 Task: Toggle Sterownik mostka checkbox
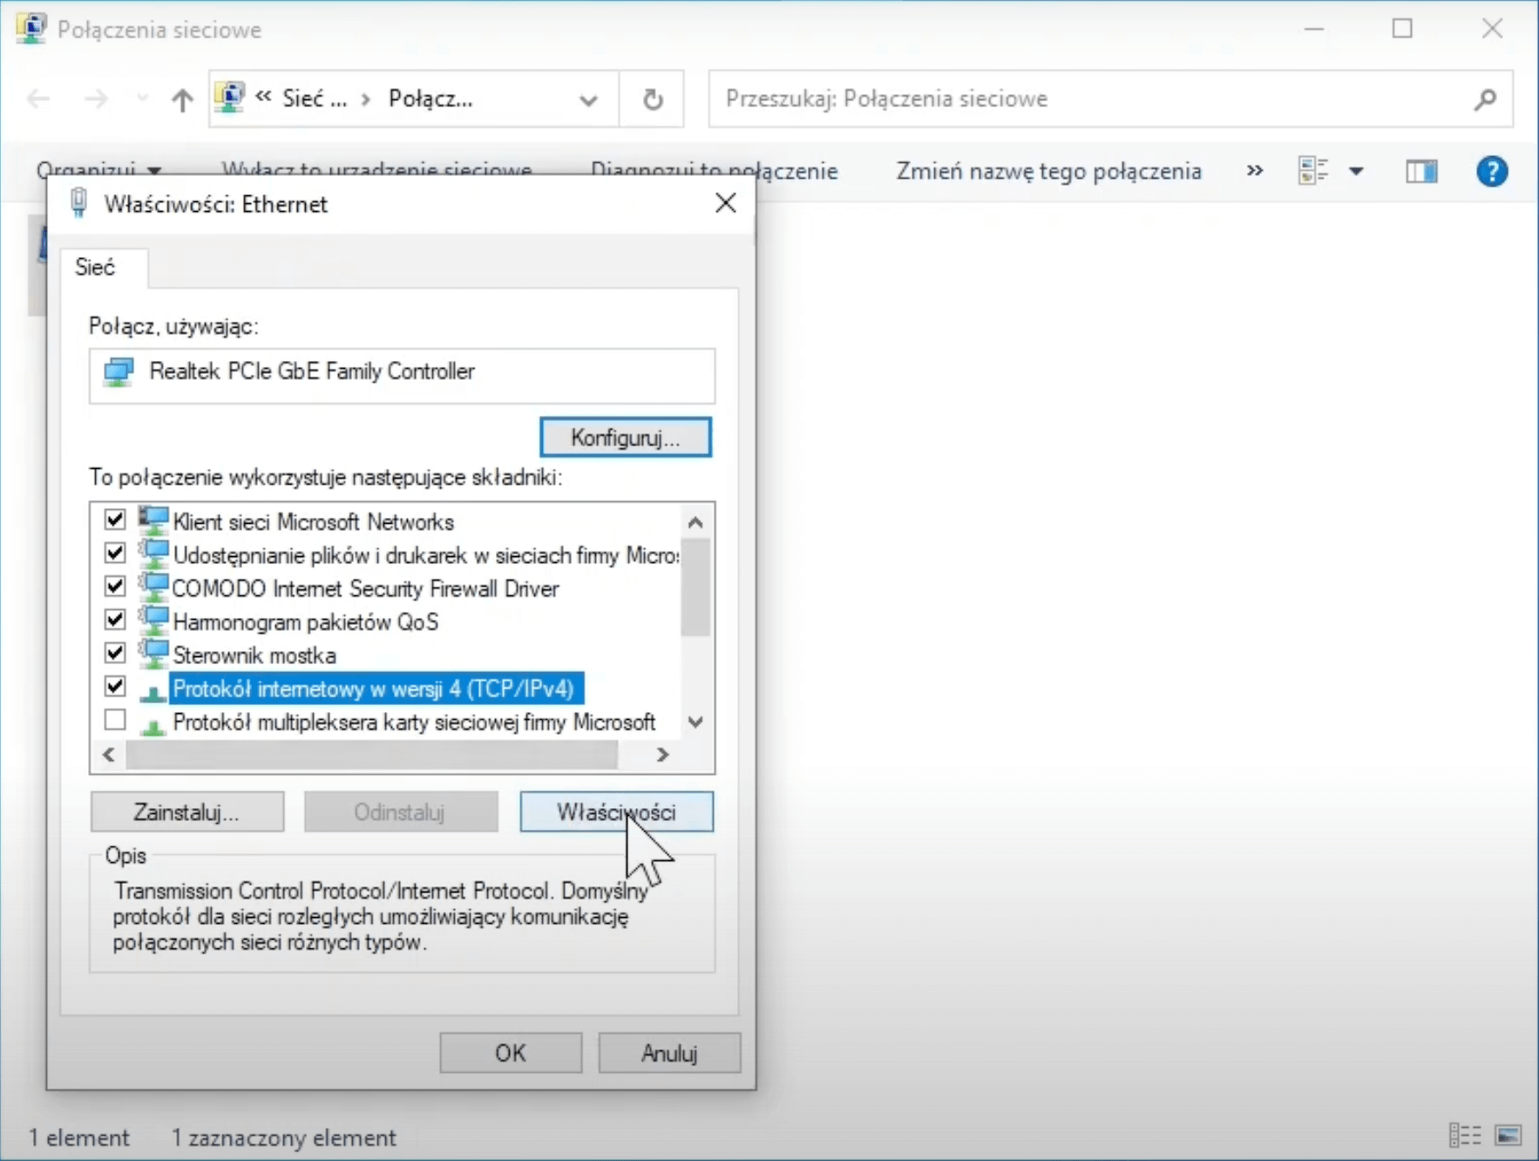[114, 653]
